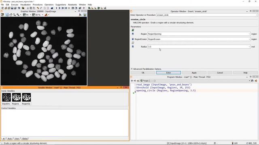Click the Enter button in Operator Window
This screenshot has height=145, width=259.
click(168, 72)
